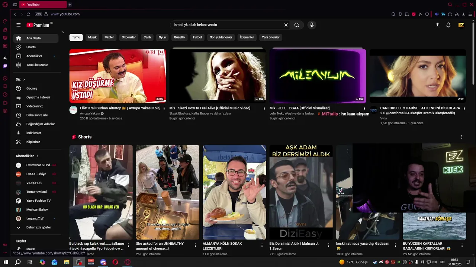Select the Mix'ler filter chip
This screenshot has width=476, height=267.
tap(109, 37)
